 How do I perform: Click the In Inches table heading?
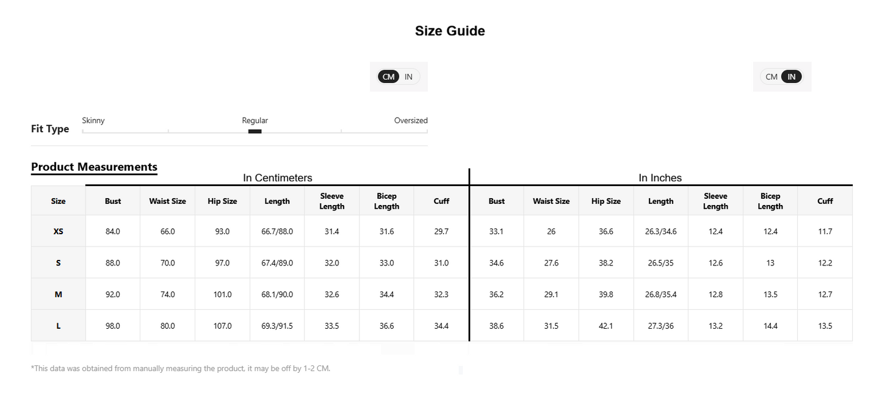point(660,178)
